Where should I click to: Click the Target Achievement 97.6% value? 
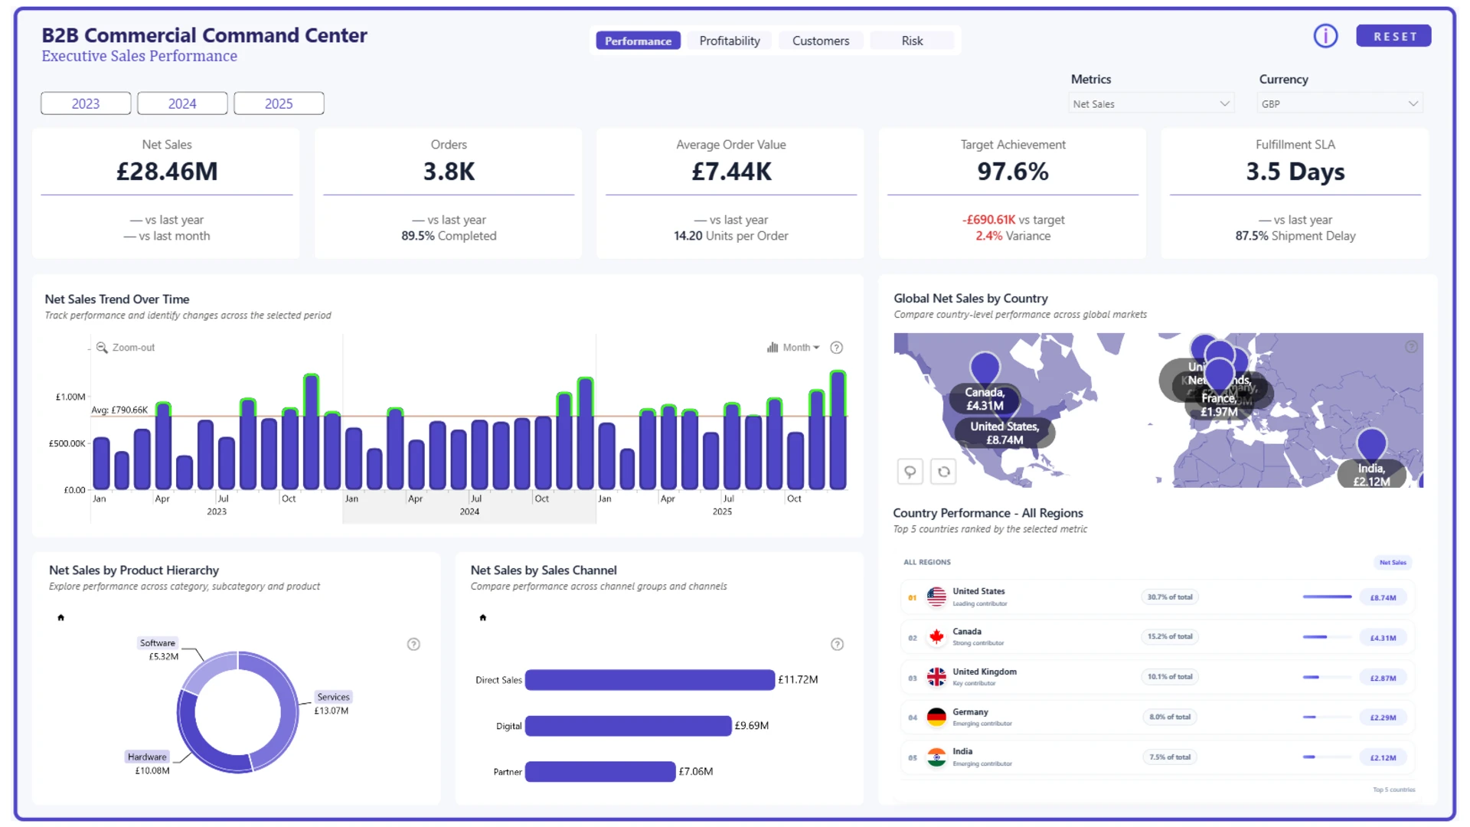coord(1013,172)
